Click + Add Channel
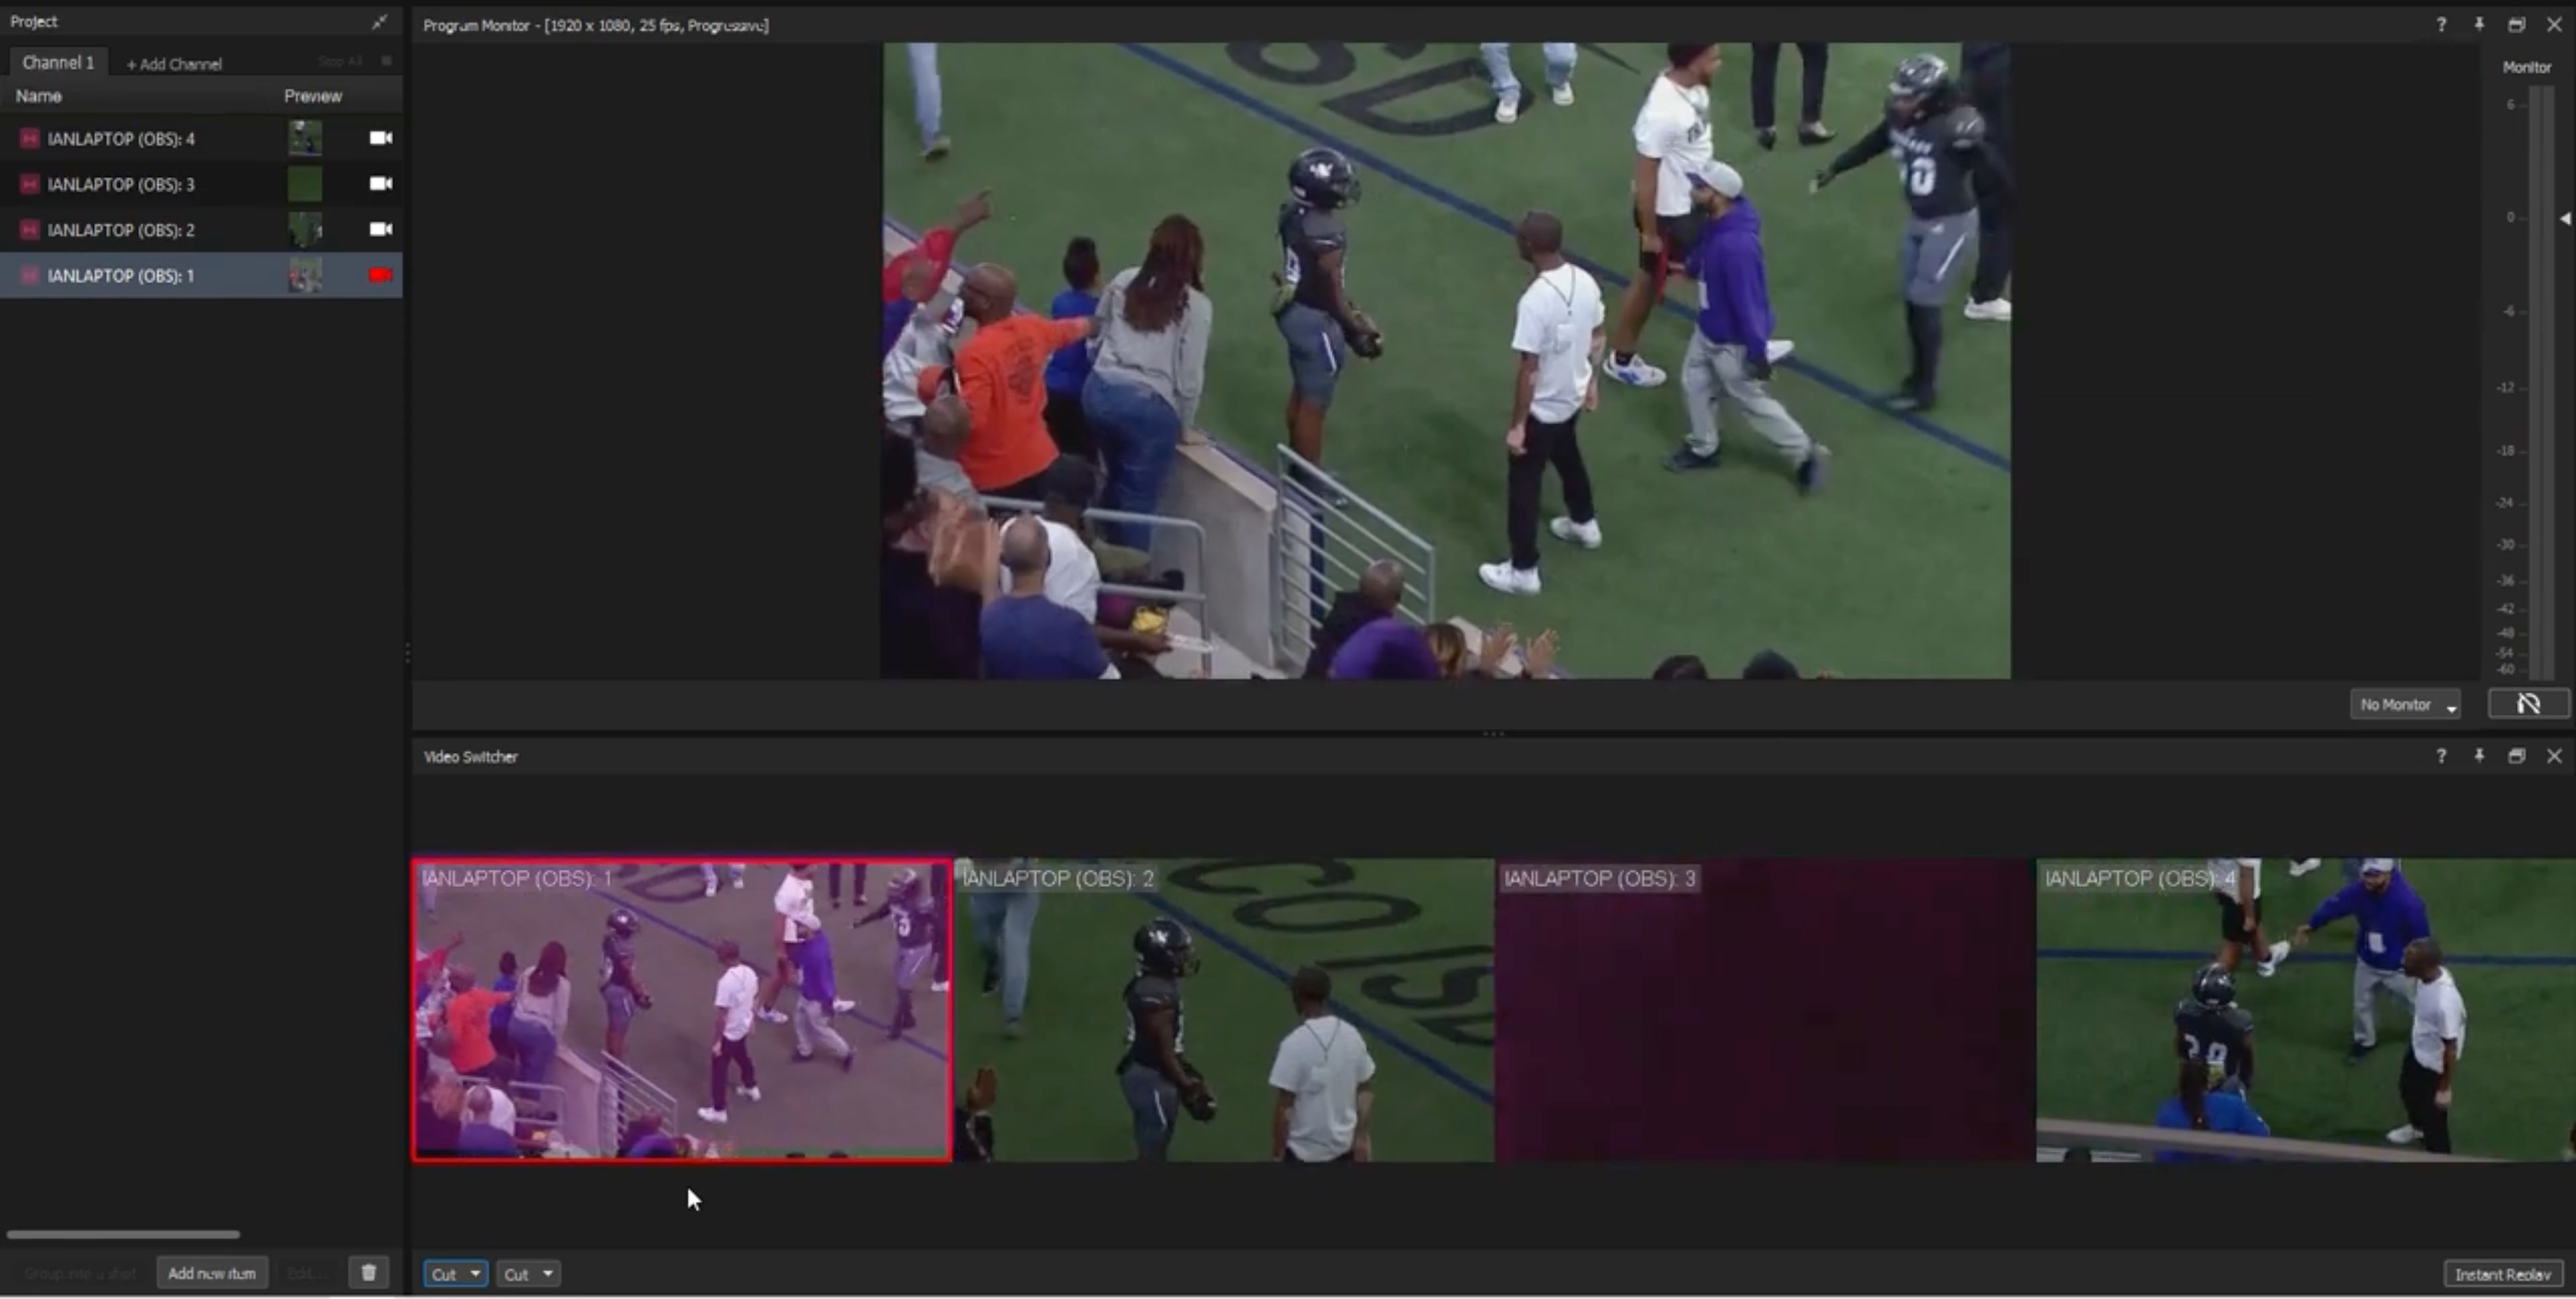Viewport: 2576px width, 1299px height. pyautogui.click(x=174, y=64)
